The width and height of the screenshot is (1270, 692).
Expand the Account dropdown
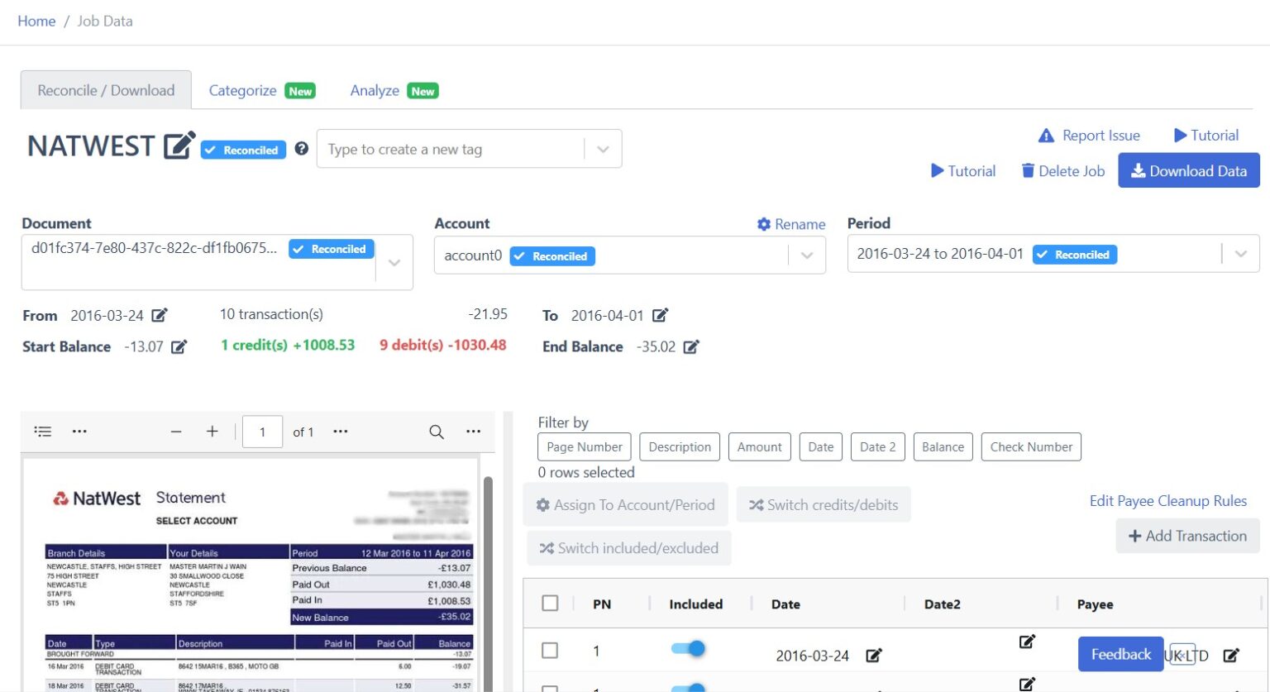(806, 255)
